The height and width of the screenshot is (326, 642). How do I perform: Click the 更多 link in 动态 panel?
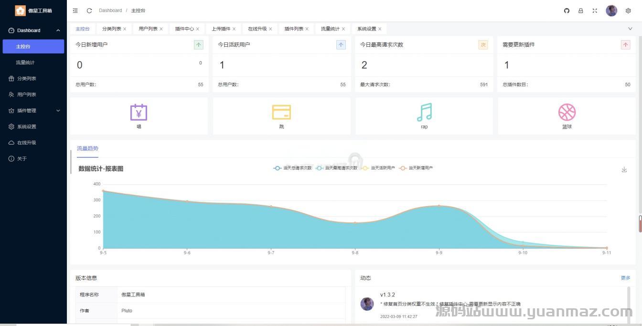tap(625, 278)
